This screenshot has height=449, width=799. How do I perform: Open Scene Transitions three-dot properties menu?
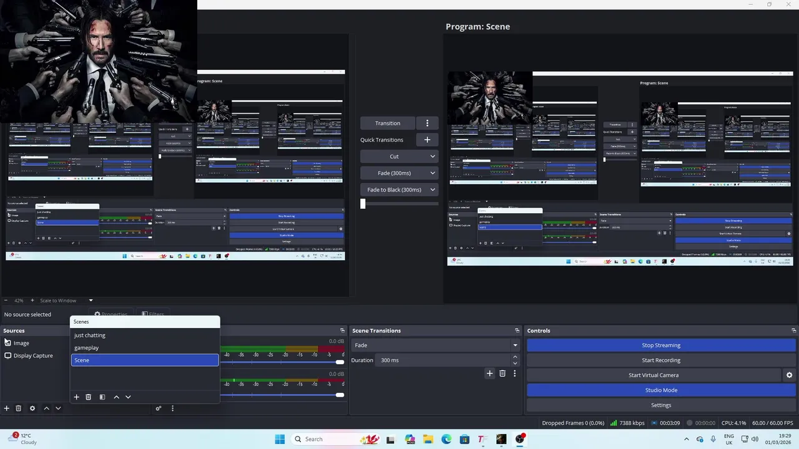[514, 374]
